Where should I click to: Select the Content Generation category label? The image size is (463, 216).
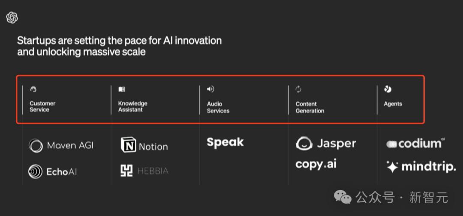(x=310, y=107)
